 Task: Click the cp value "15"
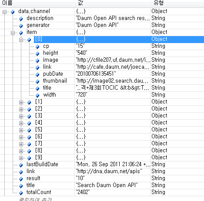pyautogui.click(x=80, y=46)
